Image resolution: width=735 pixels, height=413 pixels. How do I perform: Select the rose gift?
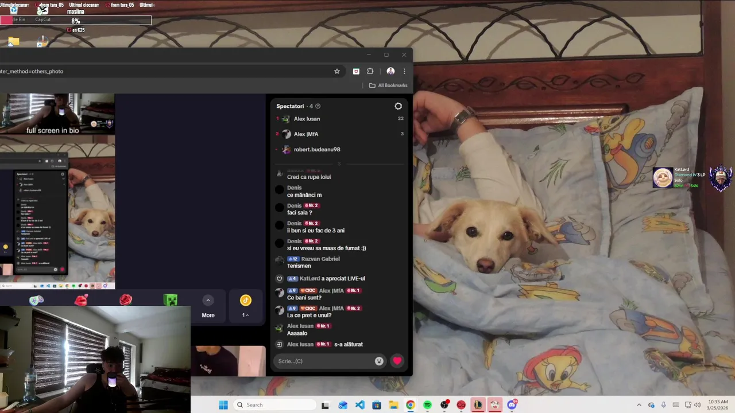[x=126, y=300]
